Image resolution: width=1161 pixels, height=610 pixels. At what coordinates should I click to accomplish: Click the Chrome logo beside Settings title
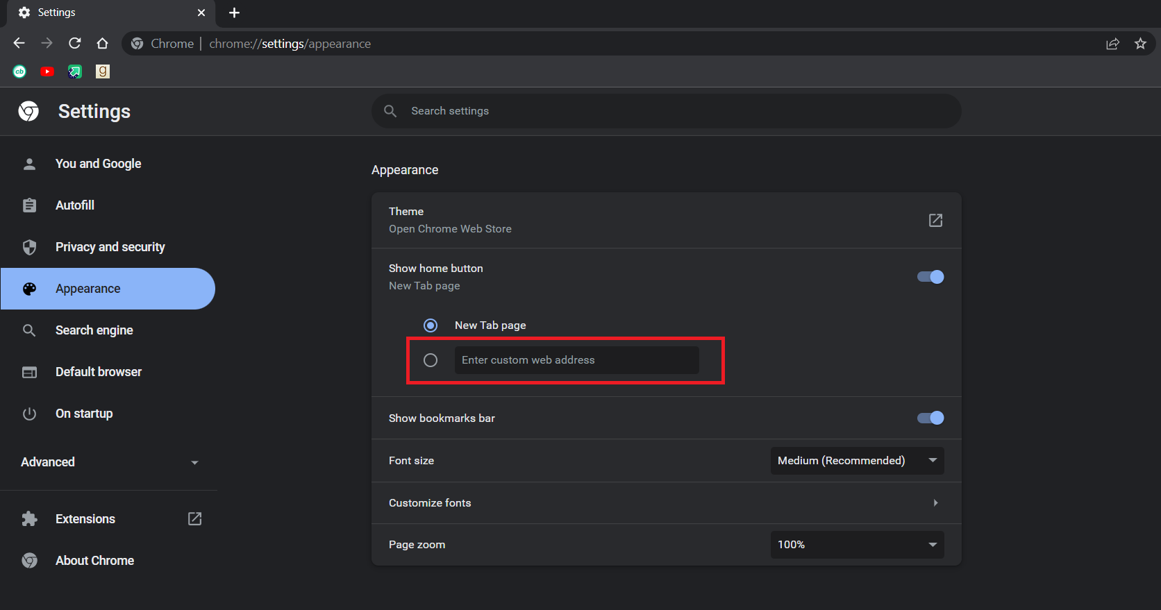click(28, 111)
